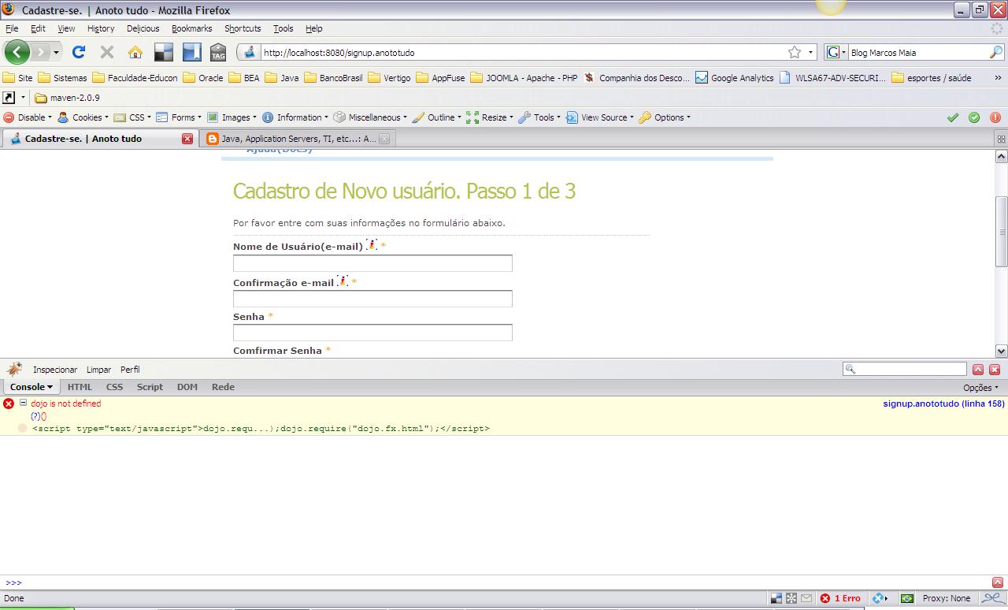
Task: Open the Disable dropdown in Web Developer toolbar
Action: (28, 117)
